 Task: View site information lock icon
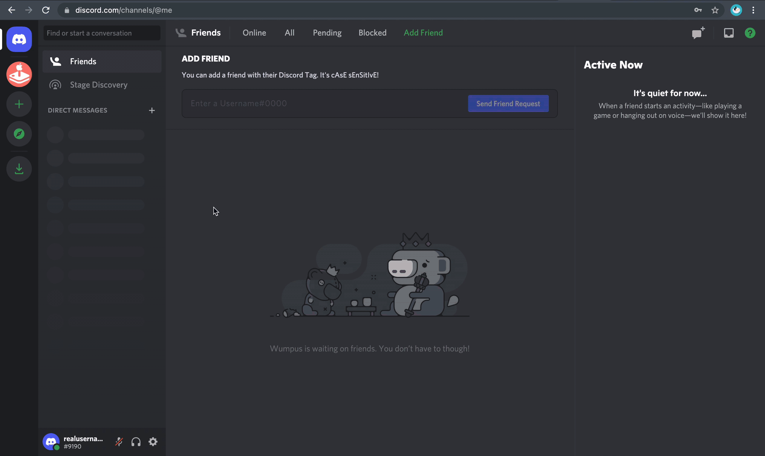pyautogui.click(x=67, y=10)
